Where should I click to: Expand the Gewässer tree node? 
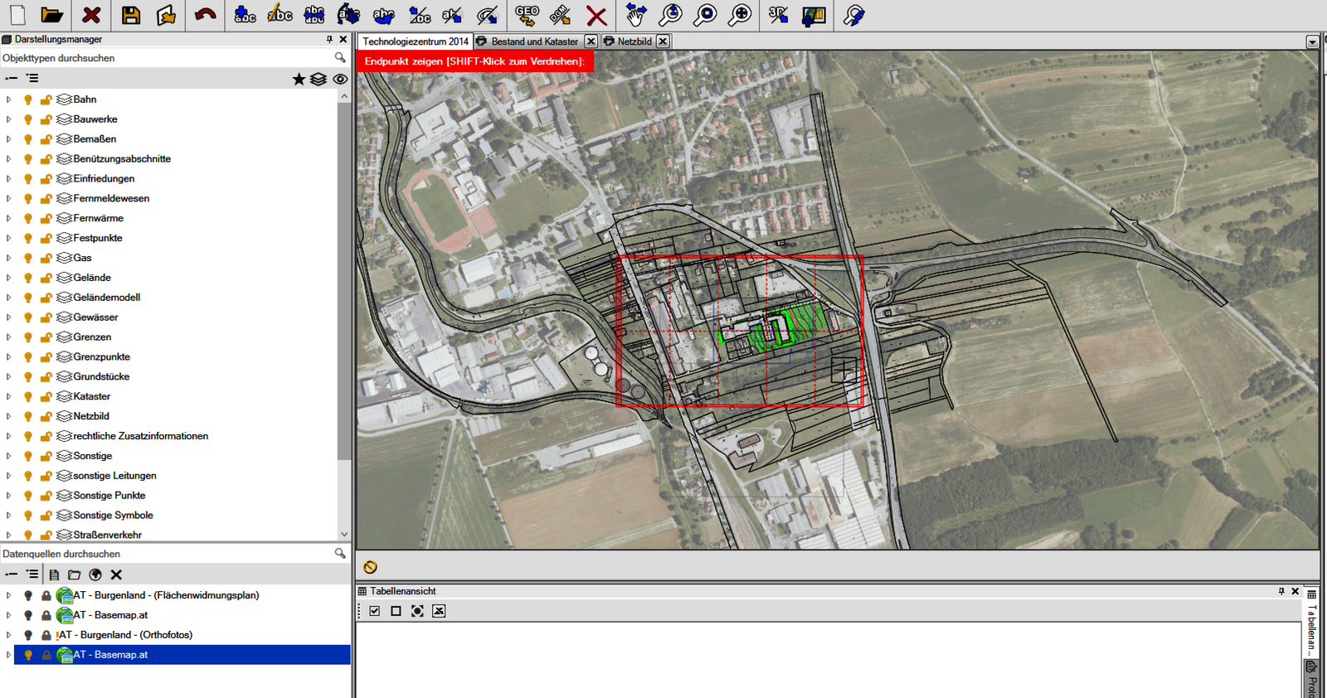9,317
